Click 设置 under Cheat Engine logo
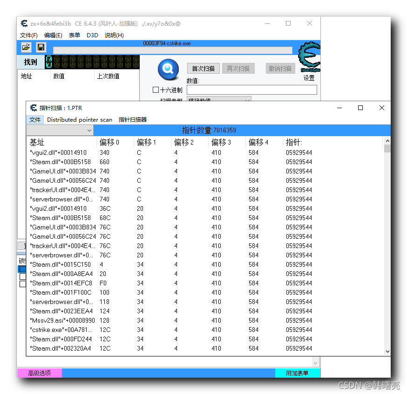Viewport: 407px width, 394px height. click(309, 78)
